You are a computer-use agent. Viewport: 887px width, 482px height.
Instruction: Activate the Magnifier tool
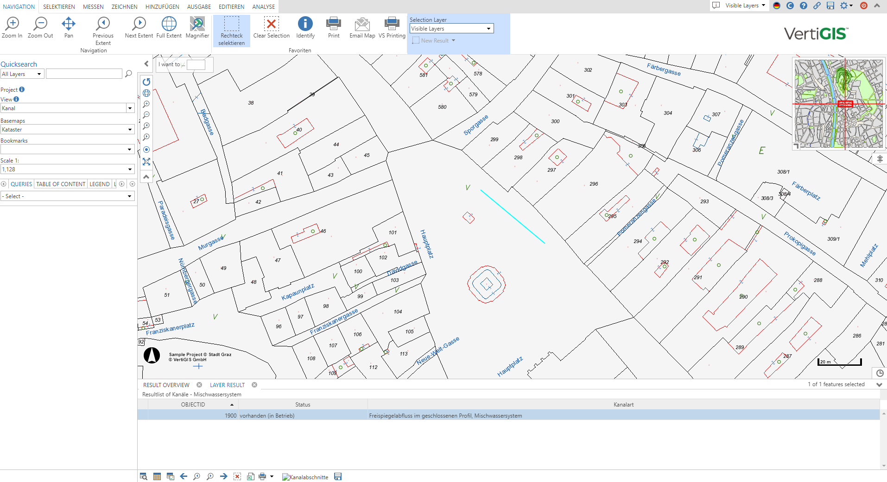tap(197, 27)
